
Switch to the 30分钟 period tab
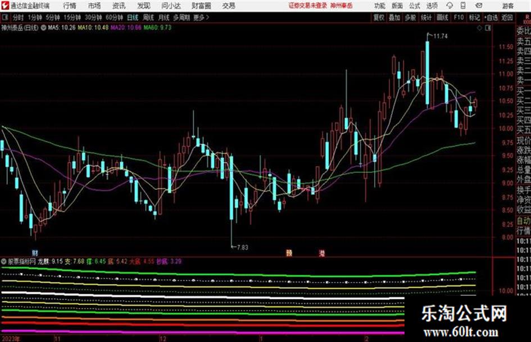pos(93,17)
